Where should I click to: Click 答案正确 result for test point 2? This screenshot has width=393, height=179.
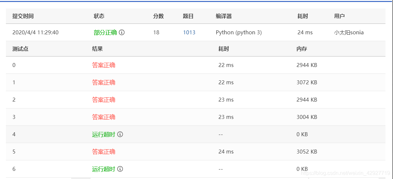[x=104, y=100]
